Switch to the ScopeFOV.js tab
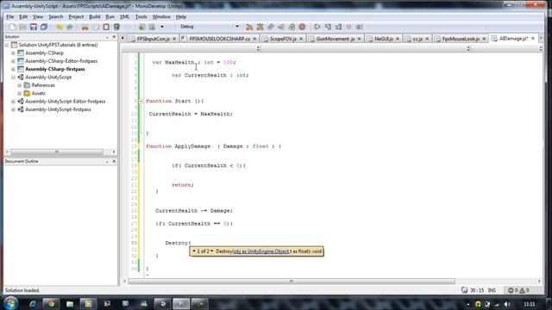This screenshot has width=552, height=310. click(283, 39)
